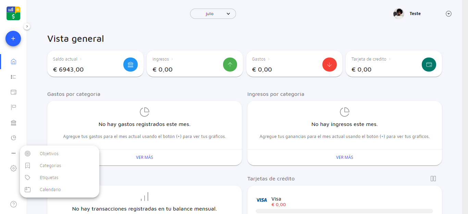This screenshot has width=468, height=214.
Task: Click the Visa credit limit progress bar
Action: click(x=344, y=211)
